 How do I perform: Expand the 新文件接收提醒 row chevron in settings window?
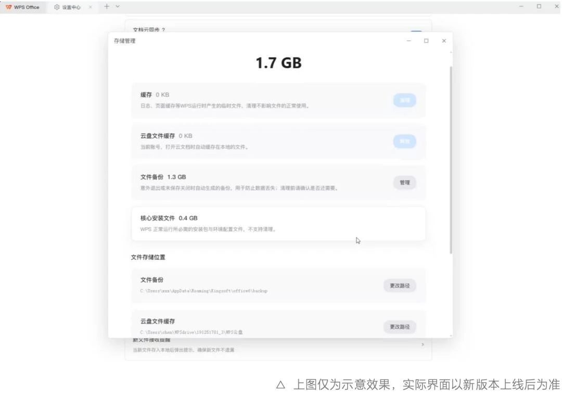pos(423,344)
